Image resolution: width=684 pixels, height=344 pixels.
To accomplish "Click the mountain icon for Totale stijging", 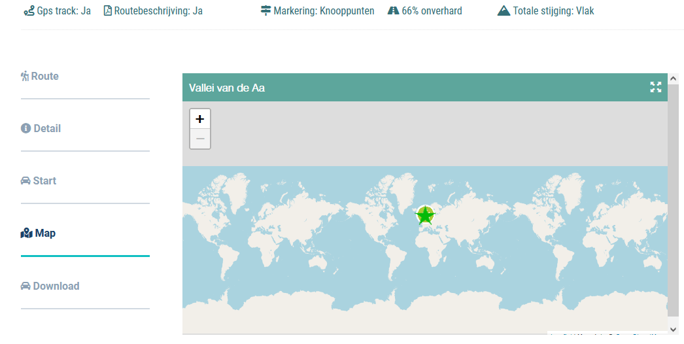I will [x=504, y=11].
